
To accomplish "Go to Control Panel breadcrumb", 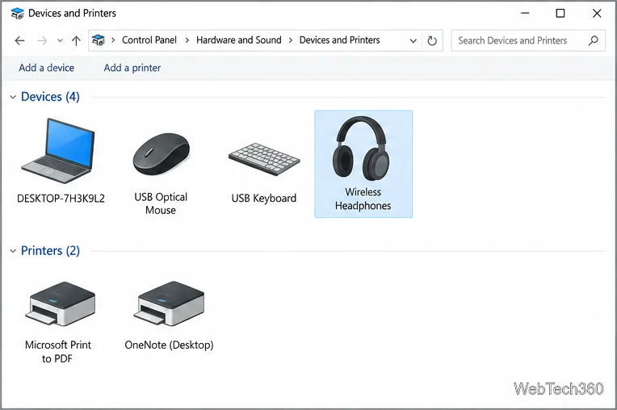I will pos(149,40).
